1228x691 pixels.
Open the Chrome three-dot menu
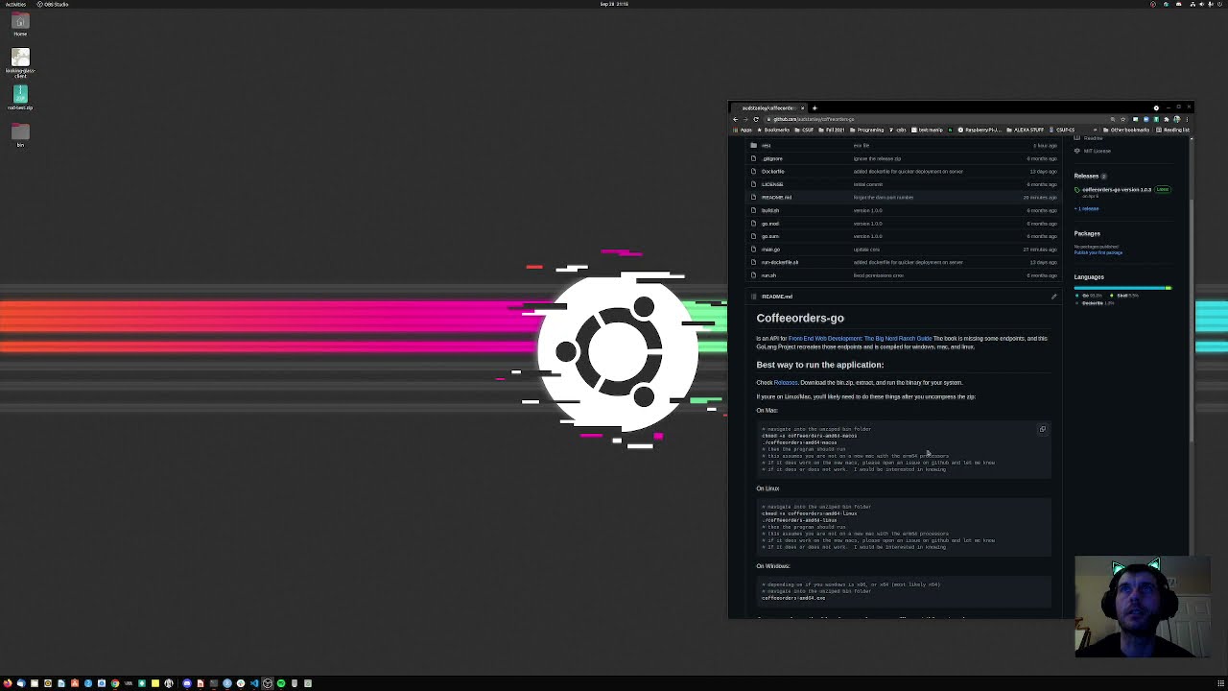1188,119
